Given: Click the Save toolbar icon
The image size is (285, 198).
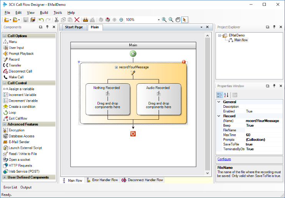Looking at the screenshot, I should [26, 20].
